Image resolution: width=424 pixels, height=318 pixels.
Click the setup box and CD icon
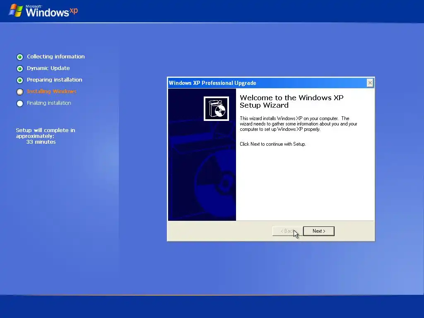pos(216,108)
